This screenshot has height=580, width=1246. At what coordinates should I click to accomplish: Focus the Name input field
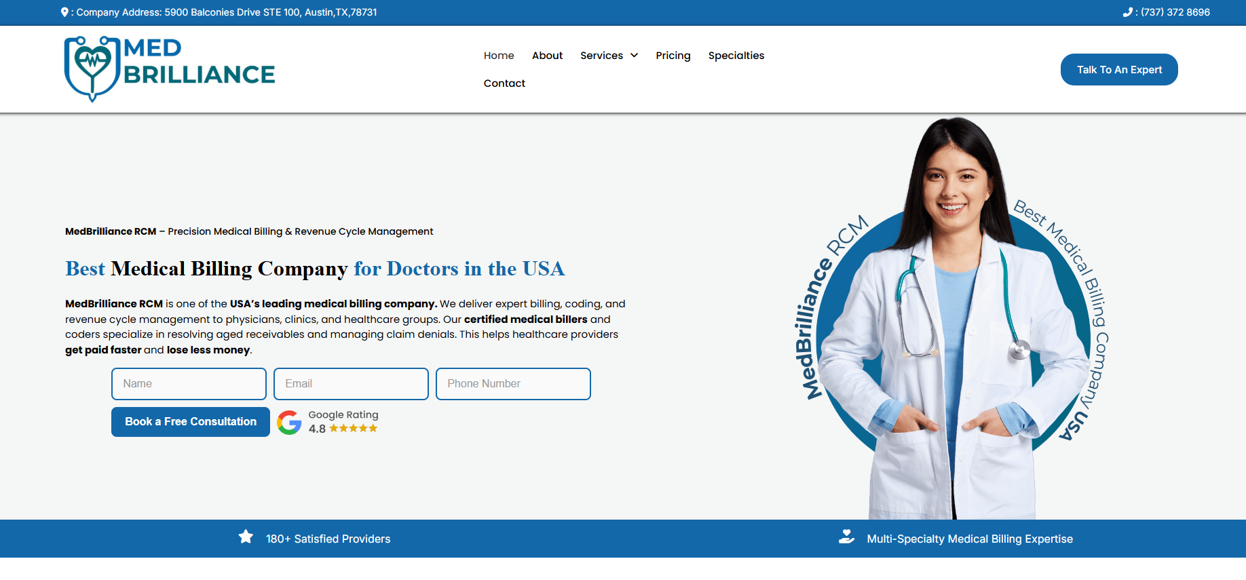pyautogui.click(x=189, y=384)
